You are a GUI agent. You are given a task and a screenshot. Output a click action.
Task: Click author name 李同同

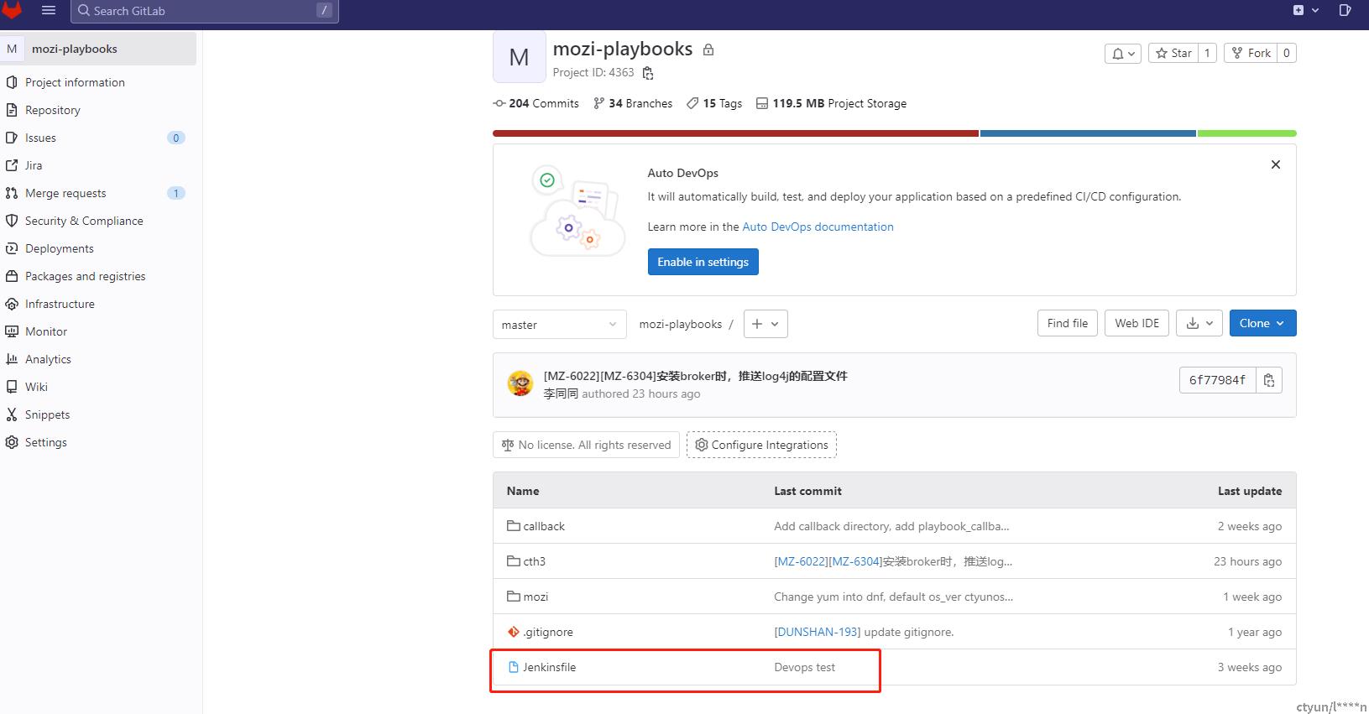pyautogui.click(x=561, y=393)
